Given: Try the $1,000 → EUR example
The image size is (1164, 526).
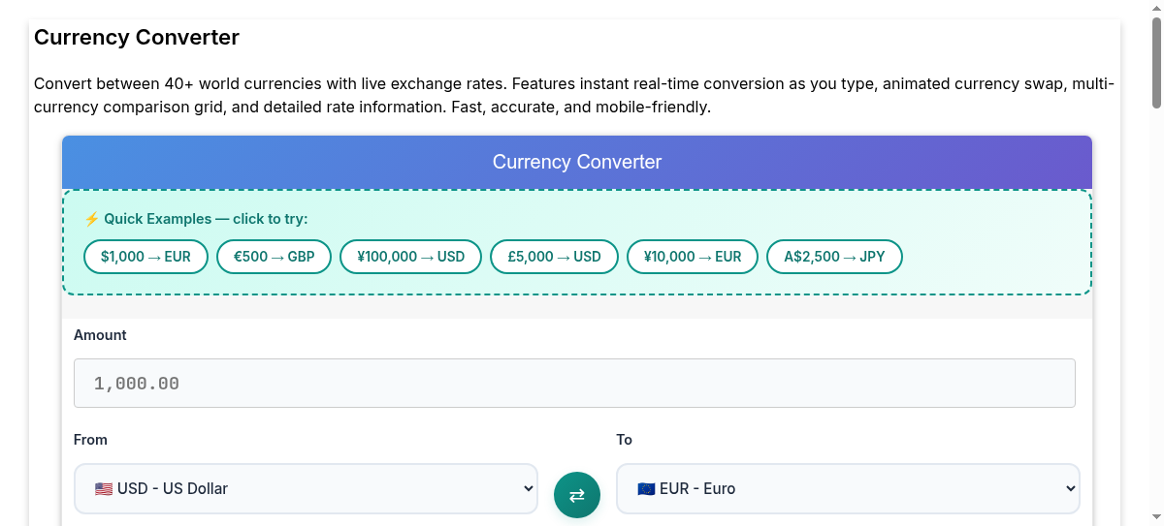Looking at the screenshot, I should click(145, 257).
